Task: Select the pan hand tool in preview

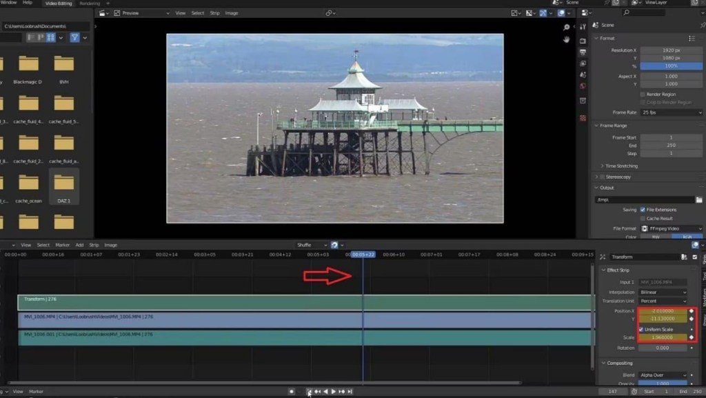Action: point(566,39)
